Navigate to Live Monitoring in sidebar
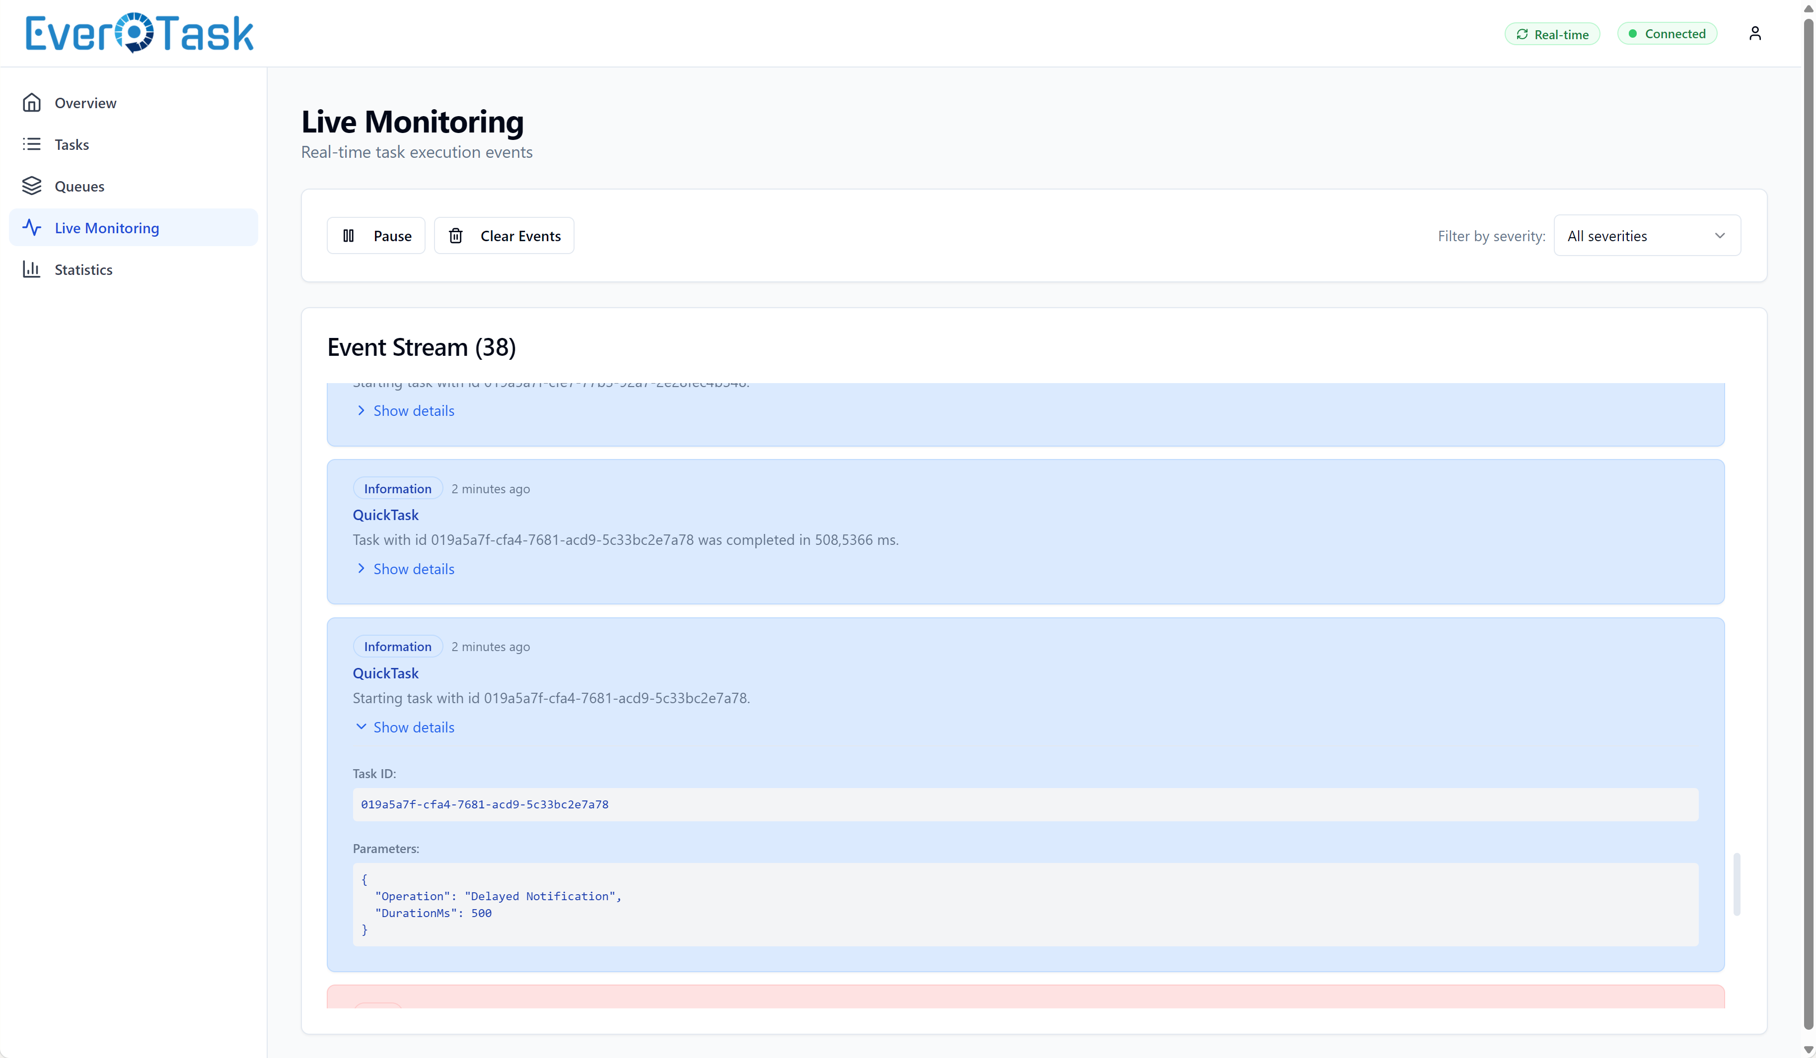The image size is (1816, 1058). click(x=107, y=228)
